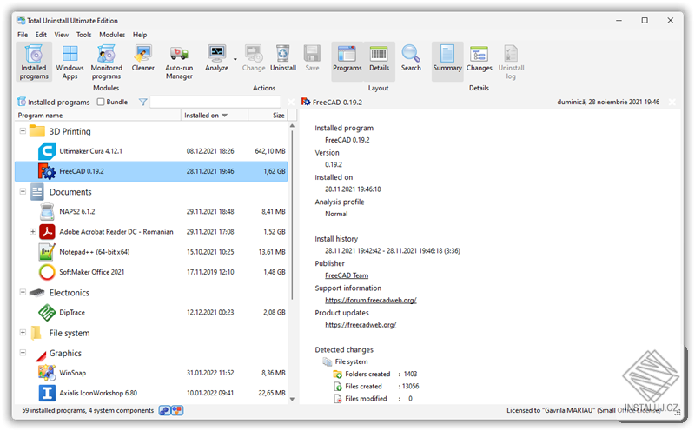Image resolution: width=695 pixels, height=431 pixels.
Task: Select the SoftMaker Office icon
Action: (x=47, y=272)
